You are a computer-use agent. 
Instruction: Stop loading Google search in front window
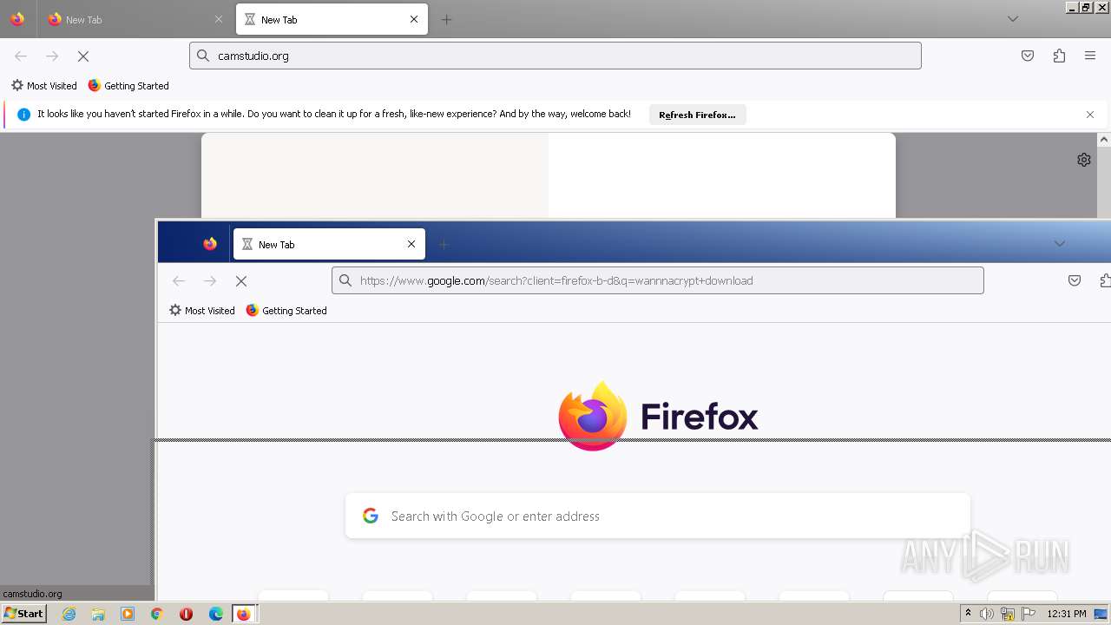click(x=241, y=280)
